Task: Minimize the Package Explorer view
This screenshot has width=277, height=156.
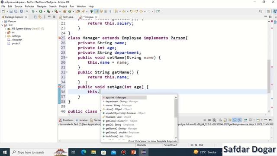Action: pos(49,16)
